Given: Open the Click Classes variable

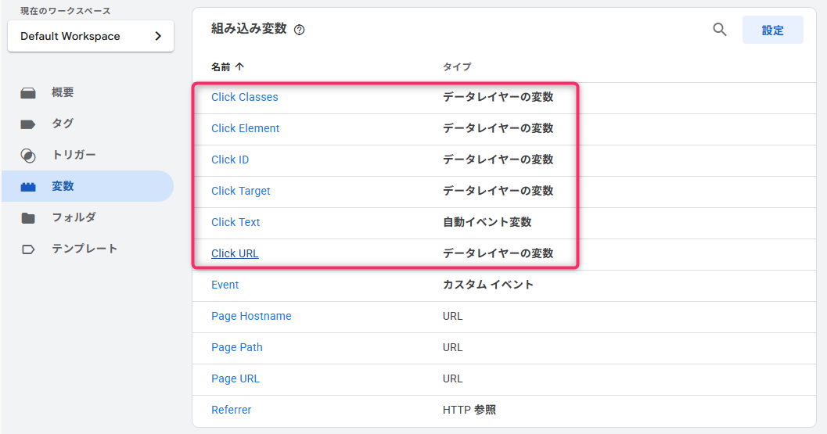Looking at the screenshot, I should click(x=244, y=97).
